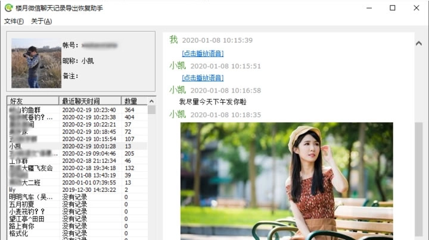
Task: Sort by 最近聊天时间 column header
Action: tap(90, 101)
